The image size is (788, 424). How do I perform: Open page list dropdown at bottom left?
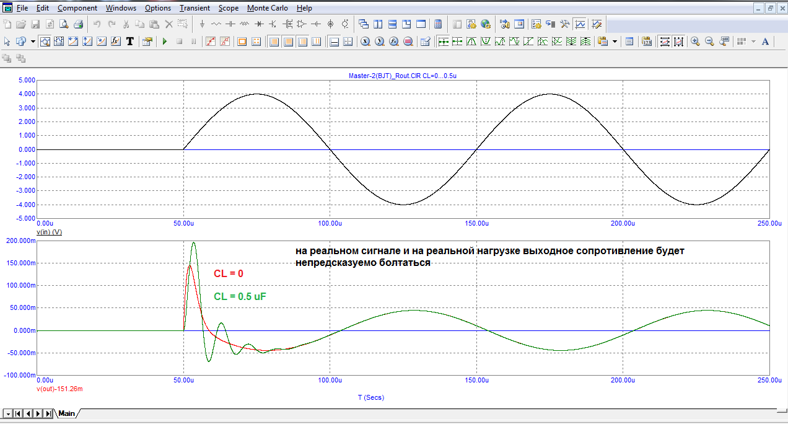coord(7,413)
